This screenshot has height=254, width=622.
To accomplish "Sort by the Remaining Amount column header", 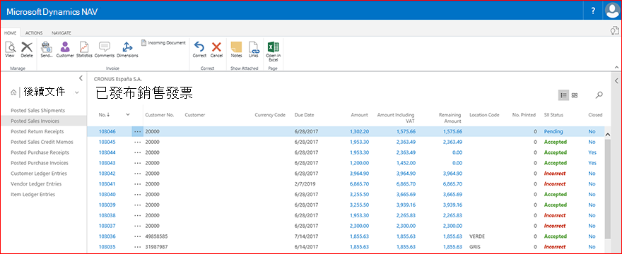I will pos(450,118).
